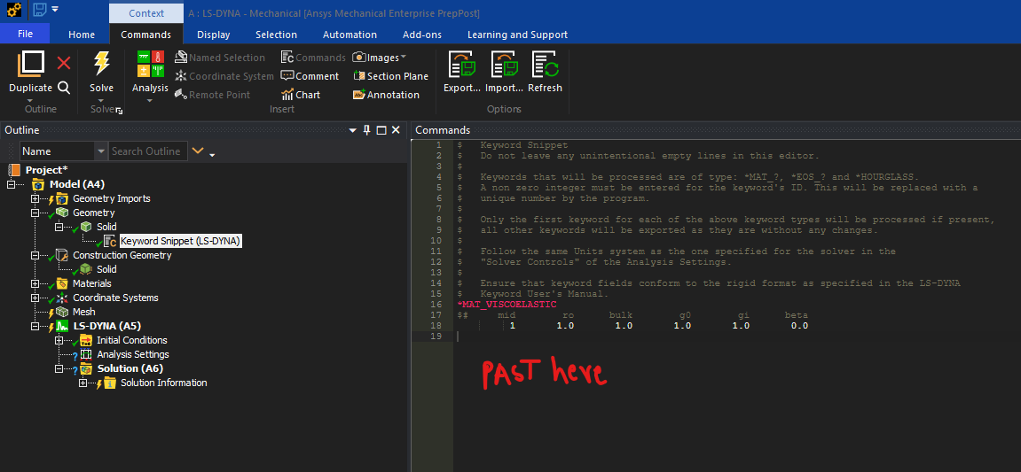Click the Commands editor panel title
Screen dimensions: 1021x472
(442, 130)
